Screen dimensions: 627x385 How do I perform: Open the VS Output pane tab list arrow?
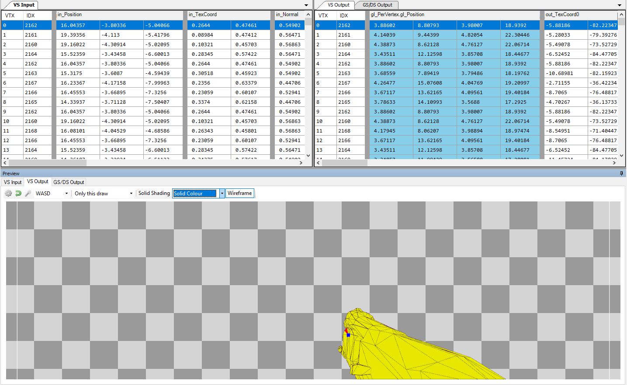coord(620,5)
